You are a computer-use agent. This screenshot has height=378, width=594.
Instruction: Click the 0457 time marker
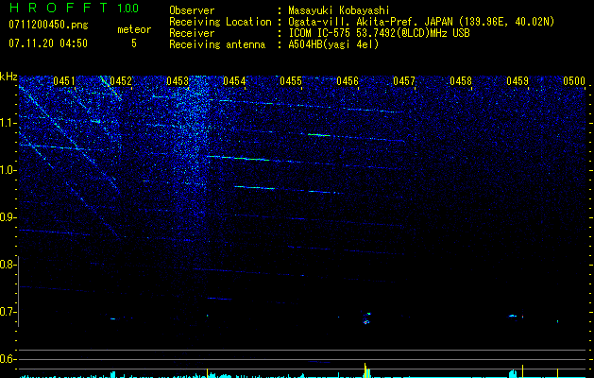tap(404, 81)
